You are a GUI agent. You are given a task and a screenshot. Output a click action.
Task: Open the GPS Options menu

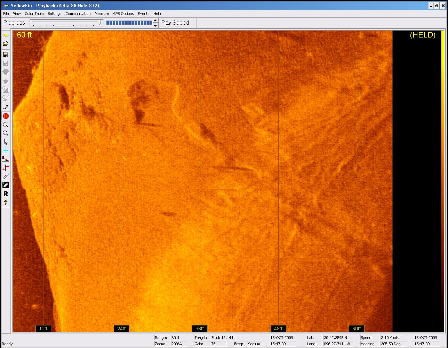coord(123,14)
